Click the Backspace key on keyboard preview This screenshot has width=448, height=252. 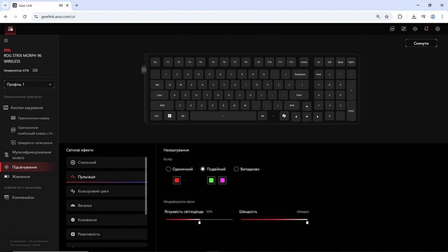[x=300, y=74]
